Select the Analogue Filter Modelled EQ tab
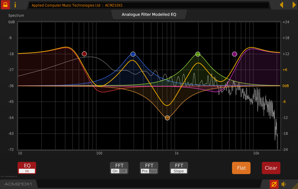The height and width of the screenshot is (189, 298). (149, 14)
